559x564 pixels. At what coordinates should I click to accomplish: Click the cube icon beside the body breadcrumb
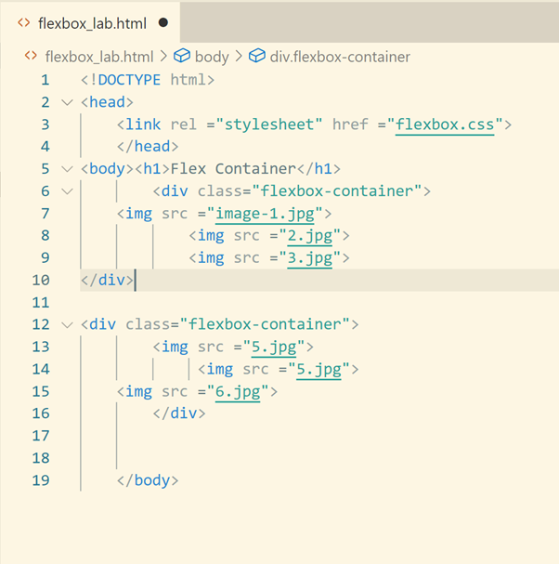(182, 57)
